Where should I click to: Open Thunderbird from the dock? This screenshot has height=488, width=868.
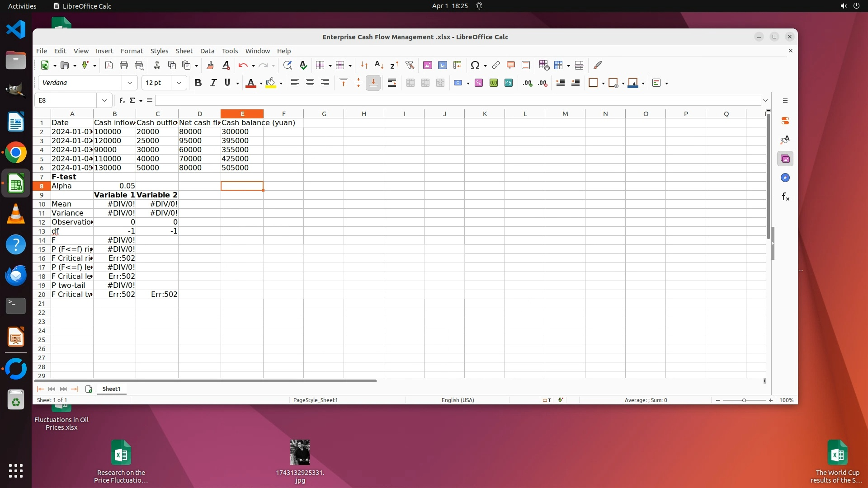(x=16, y=276)
